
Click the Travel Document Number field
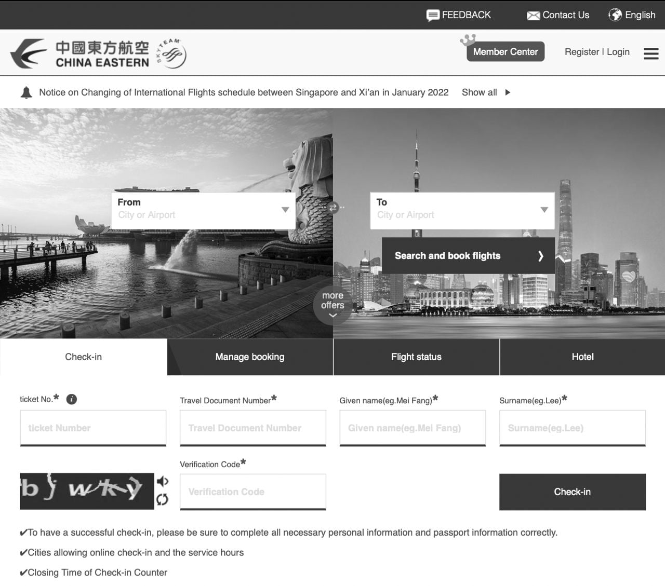click(252, 428)
